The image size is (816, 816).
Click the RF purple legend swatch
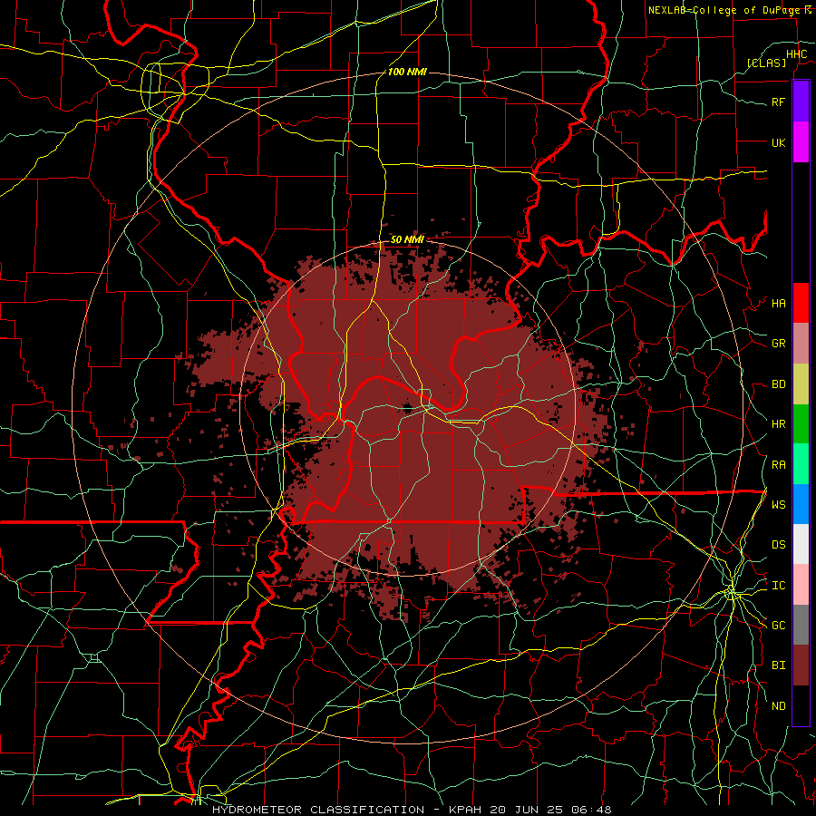[801, 102]
